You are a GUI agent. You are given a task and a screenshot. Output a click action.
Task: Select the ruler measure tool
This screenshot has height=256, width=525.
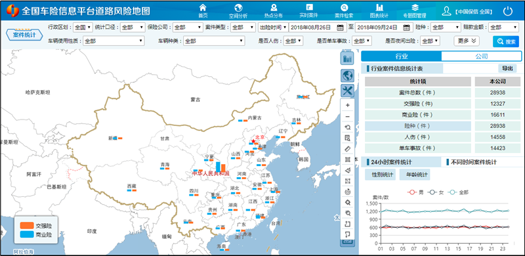pyautogui.click(x=348, y=148)
